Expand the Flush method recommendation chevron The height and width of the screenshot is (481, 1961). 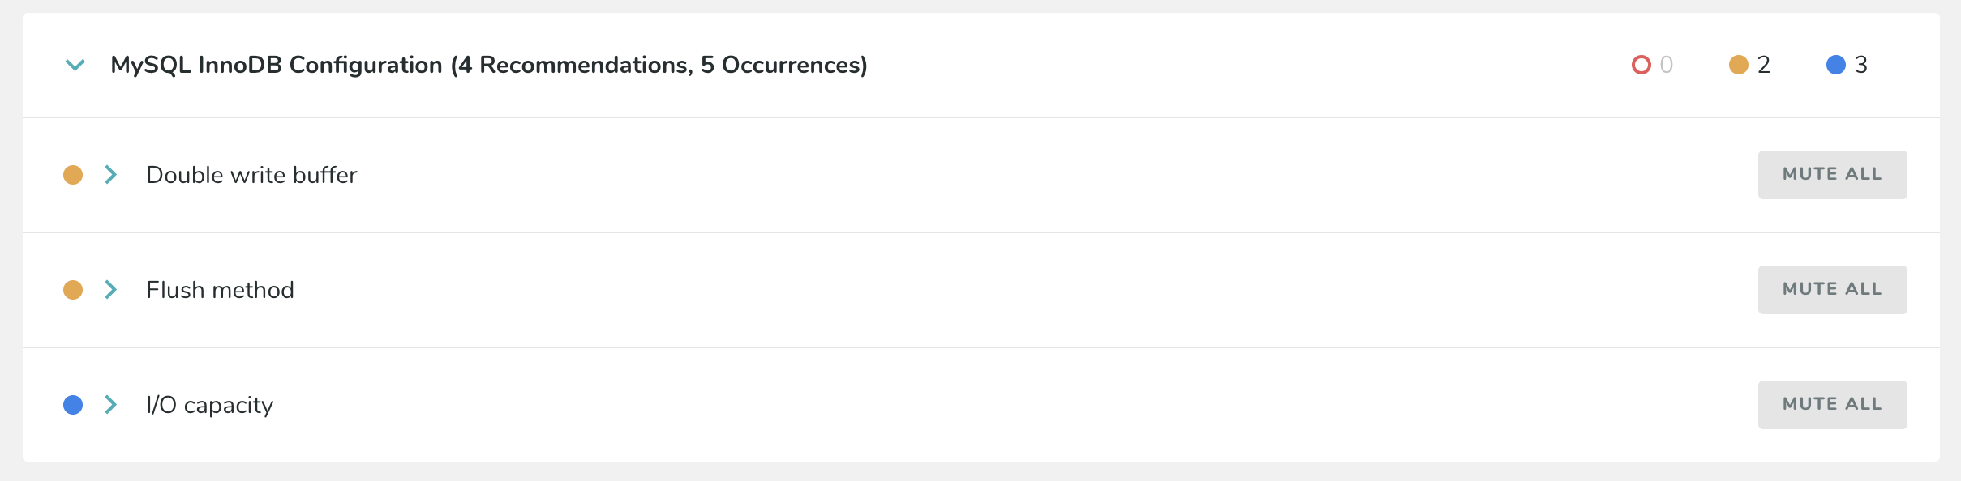click(111, 290)
